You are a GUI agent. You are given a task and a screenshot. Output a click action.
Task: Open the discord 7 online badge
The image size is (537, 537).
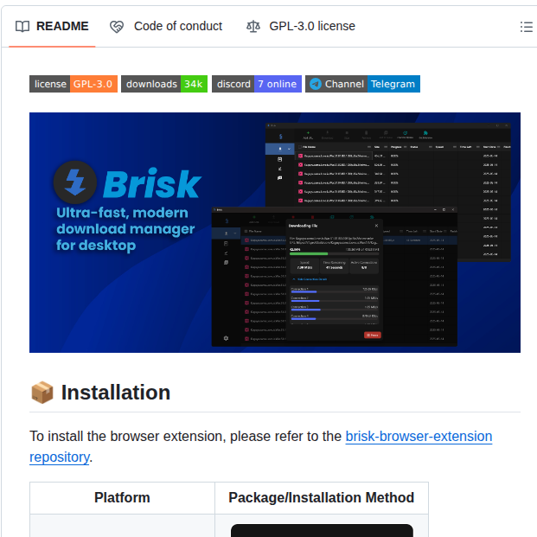click(257, 84)
